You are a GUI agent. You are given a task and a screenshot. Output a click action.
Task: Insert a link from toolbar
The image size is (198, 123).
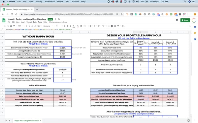tap(109, 26)
